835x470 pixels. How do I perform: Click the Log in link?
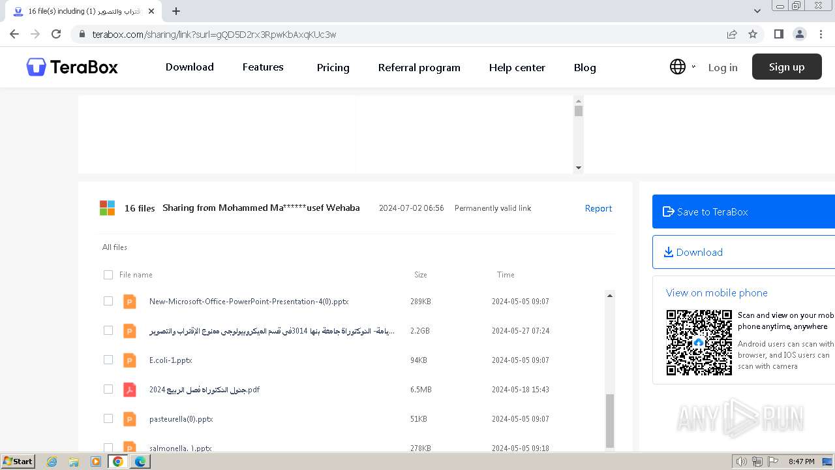(x=723, y=67)
